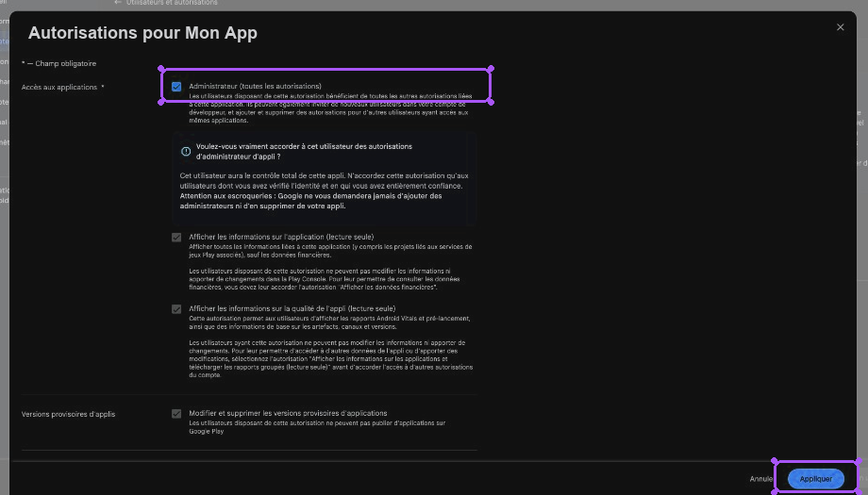This screenshot has width=868, height=495.
Task: Click the Champ obligatoire note
Action: [x=58, y=63]
